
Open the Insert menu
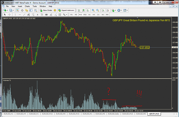20,6
